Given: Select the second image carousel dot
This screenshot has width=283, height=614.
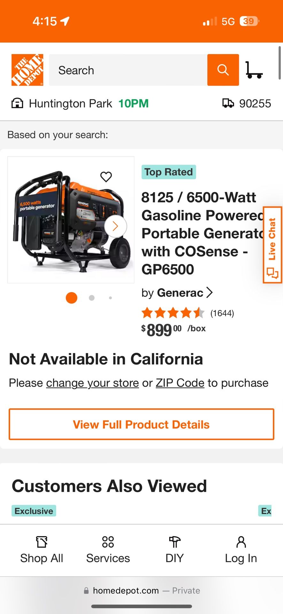Looking at the screenshot, I should pos(92,298).
